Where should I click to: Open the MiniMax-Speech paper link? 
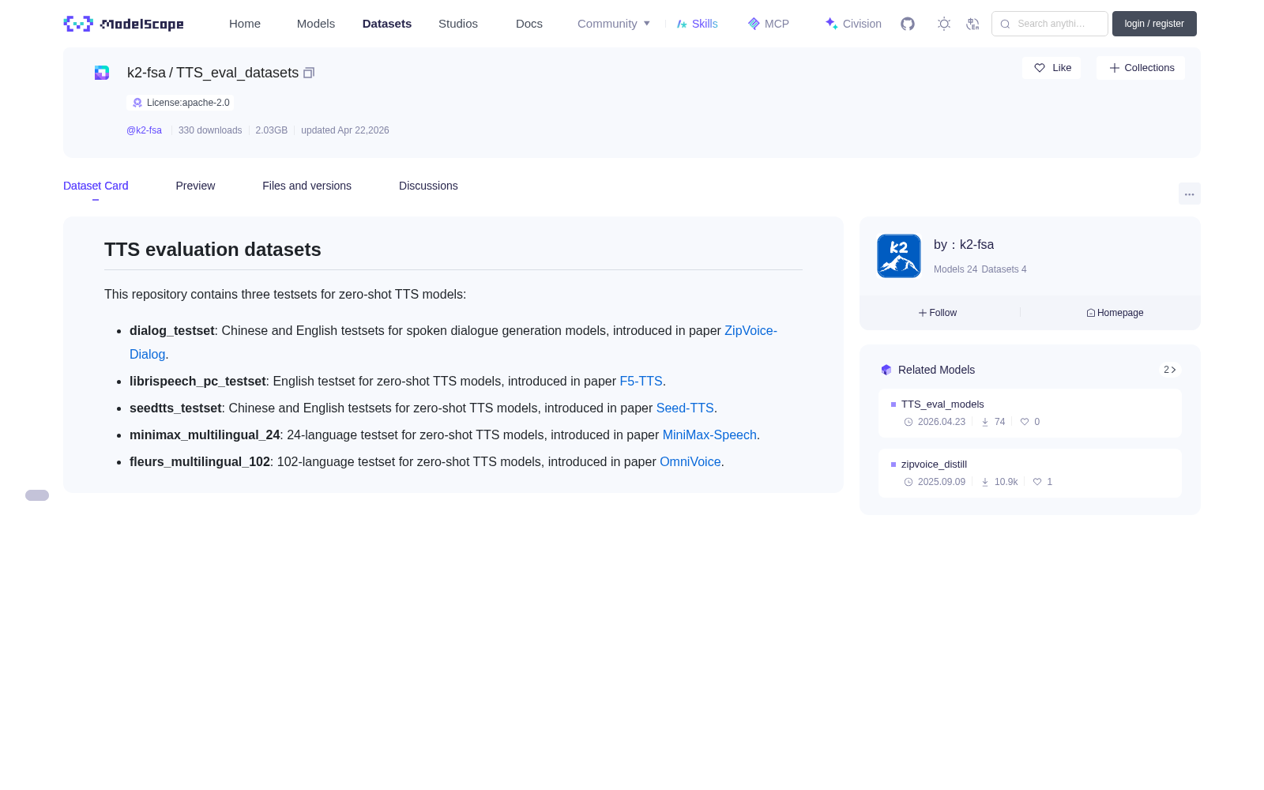click(x=709, y=435)
